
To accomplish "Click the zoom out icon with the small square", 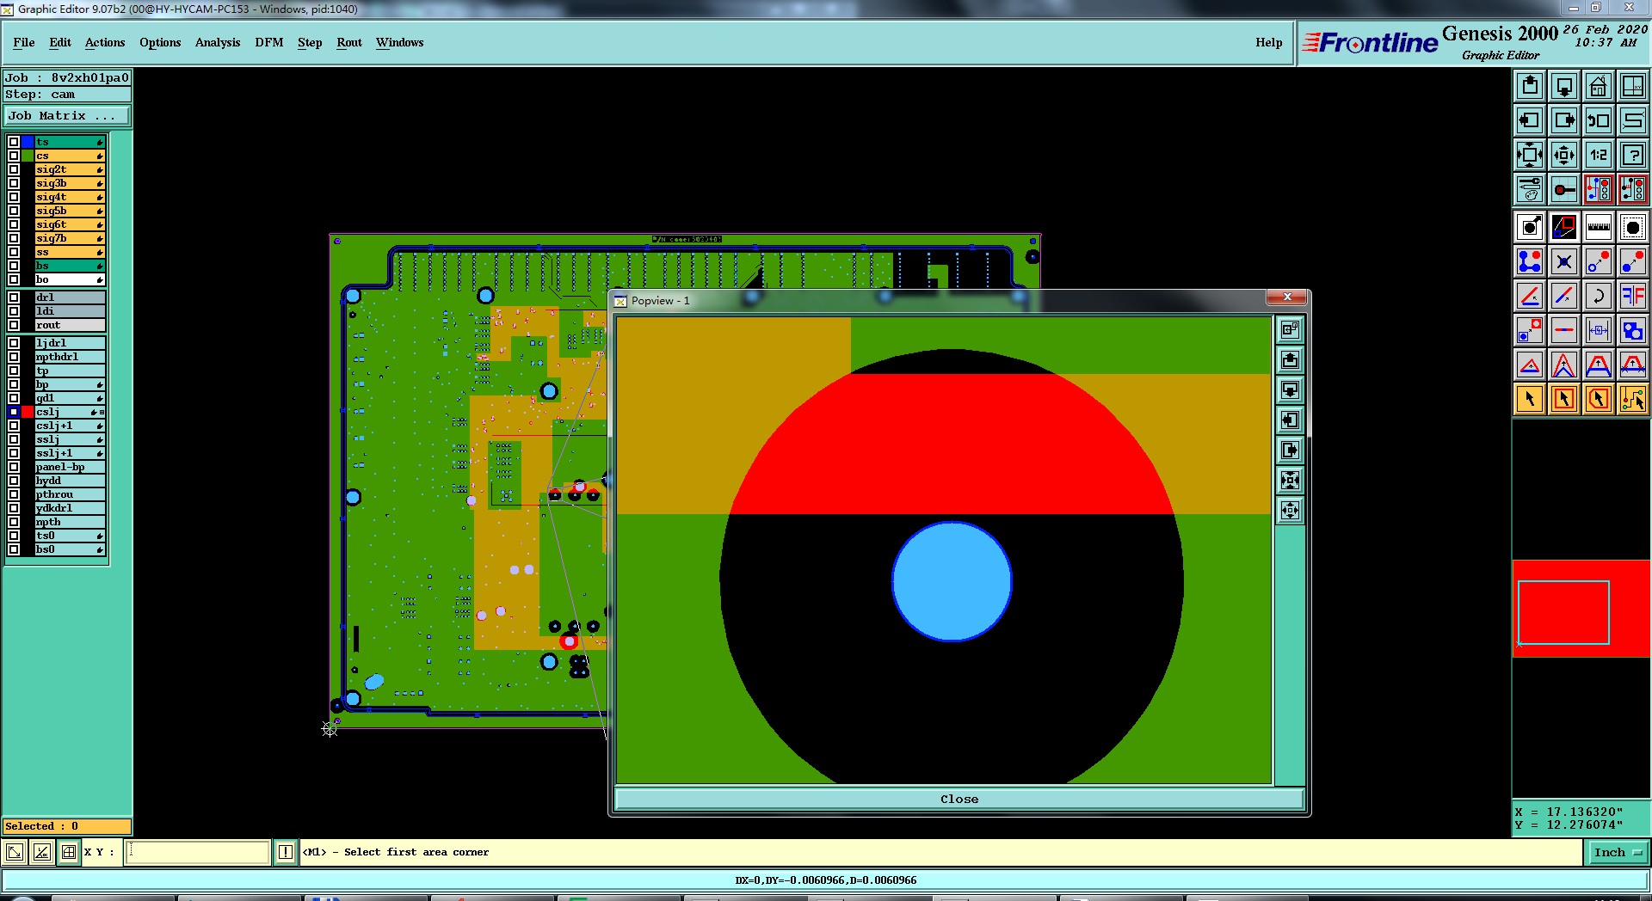I will (1564, 155).
